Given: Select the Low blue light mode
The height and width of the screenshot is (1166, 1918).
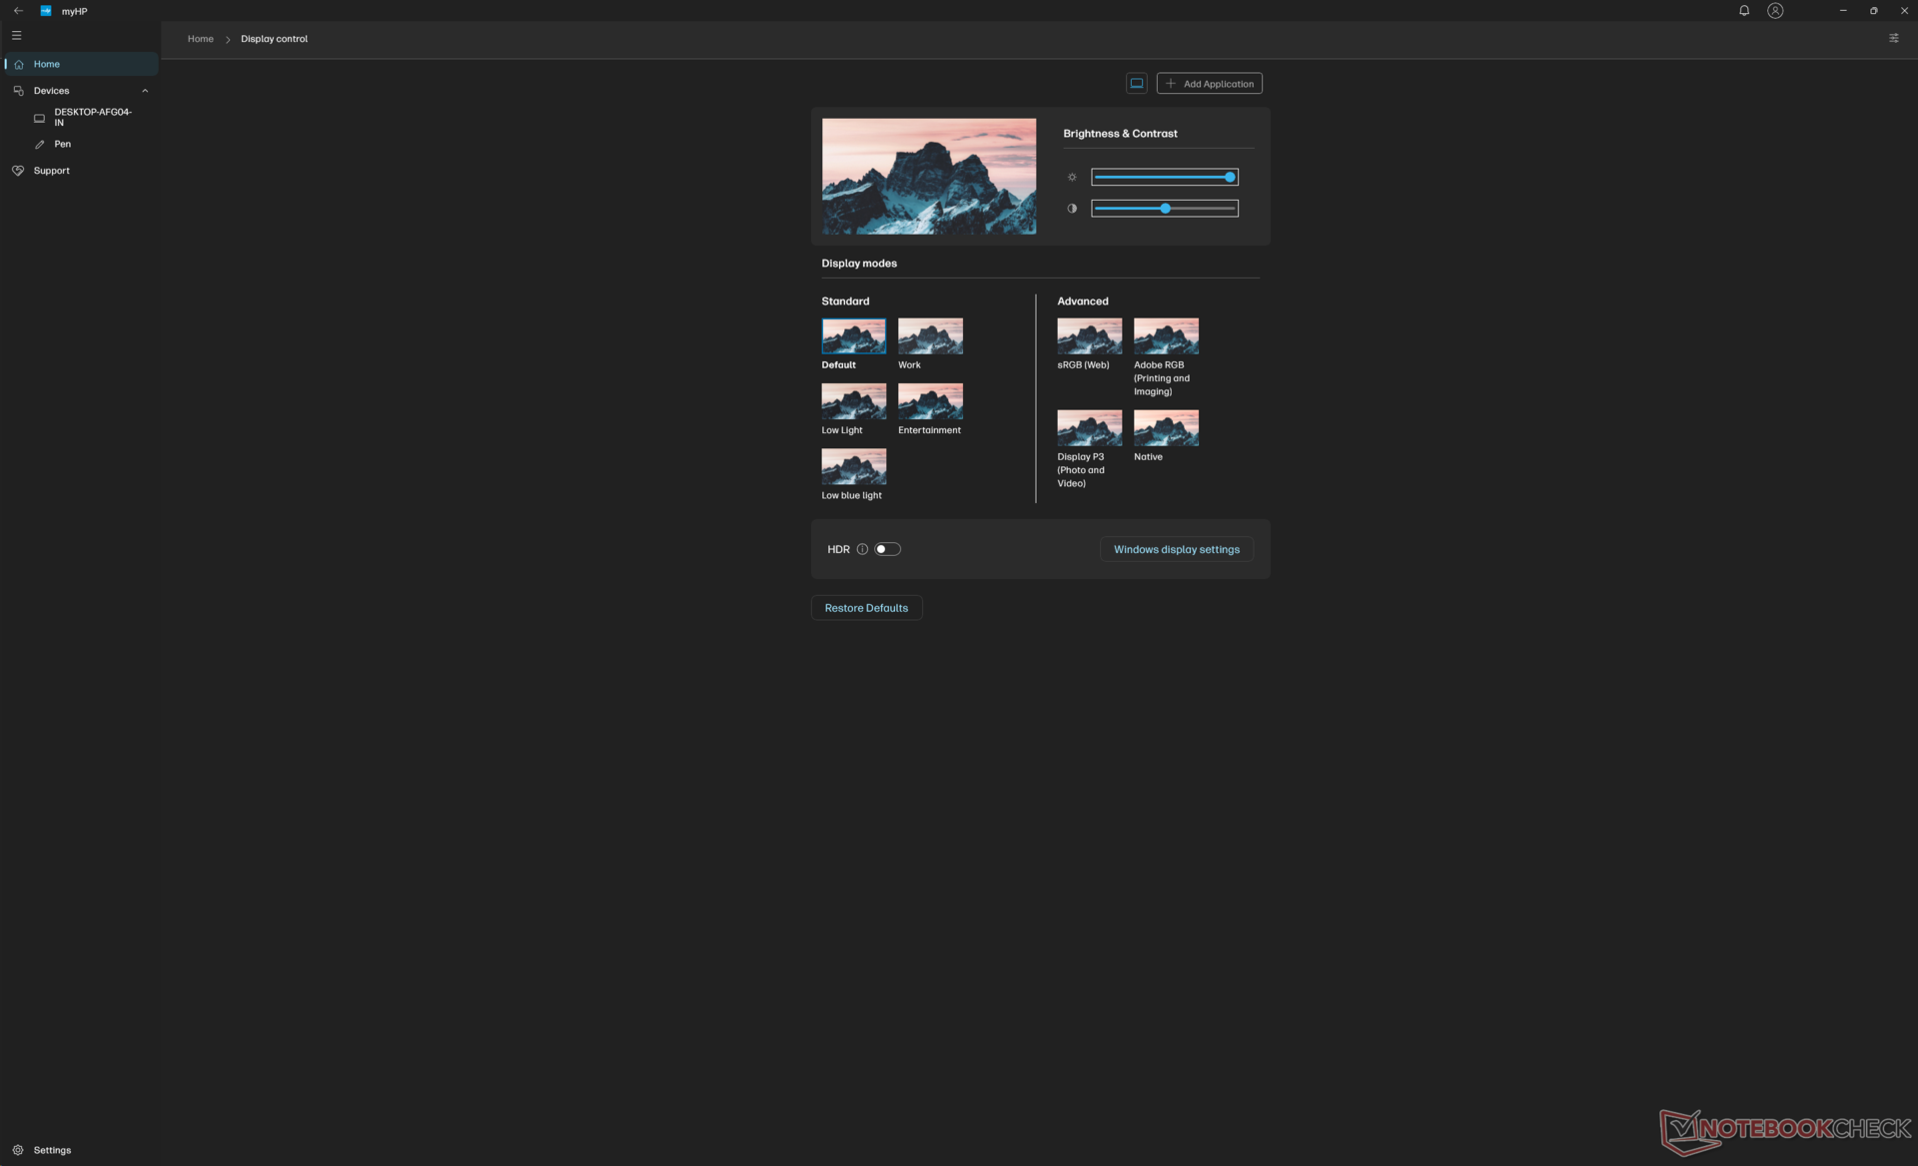Looking at the screenshot, I should tap(853, 466).
